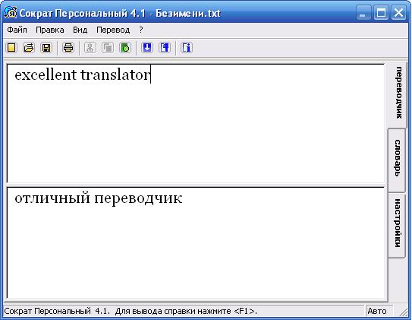Image resolution: width=412 pixels, height=320 pixels.
Task: Open a file using the folder icon
Action: pyautogui.click(x=29, y=48)
